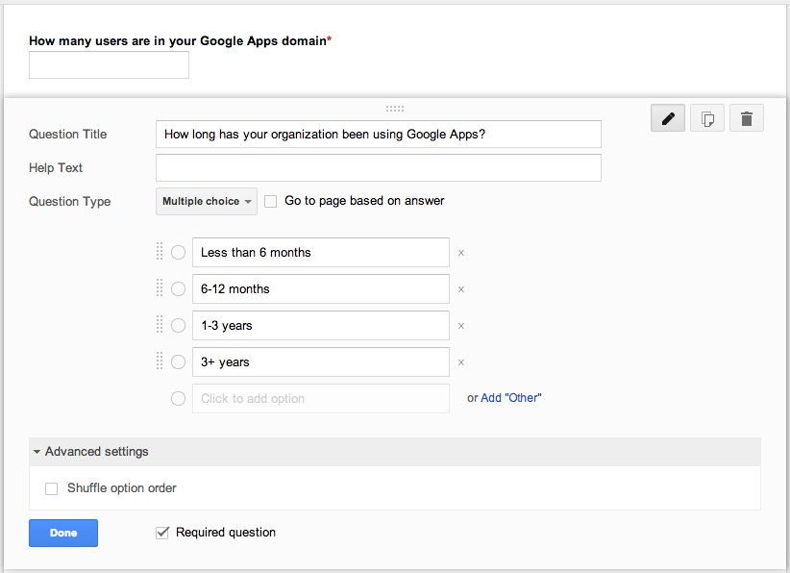Uncheck the "Required question" checkbox
The height and width of the screenshot is (573, 790).
[162, 533]
